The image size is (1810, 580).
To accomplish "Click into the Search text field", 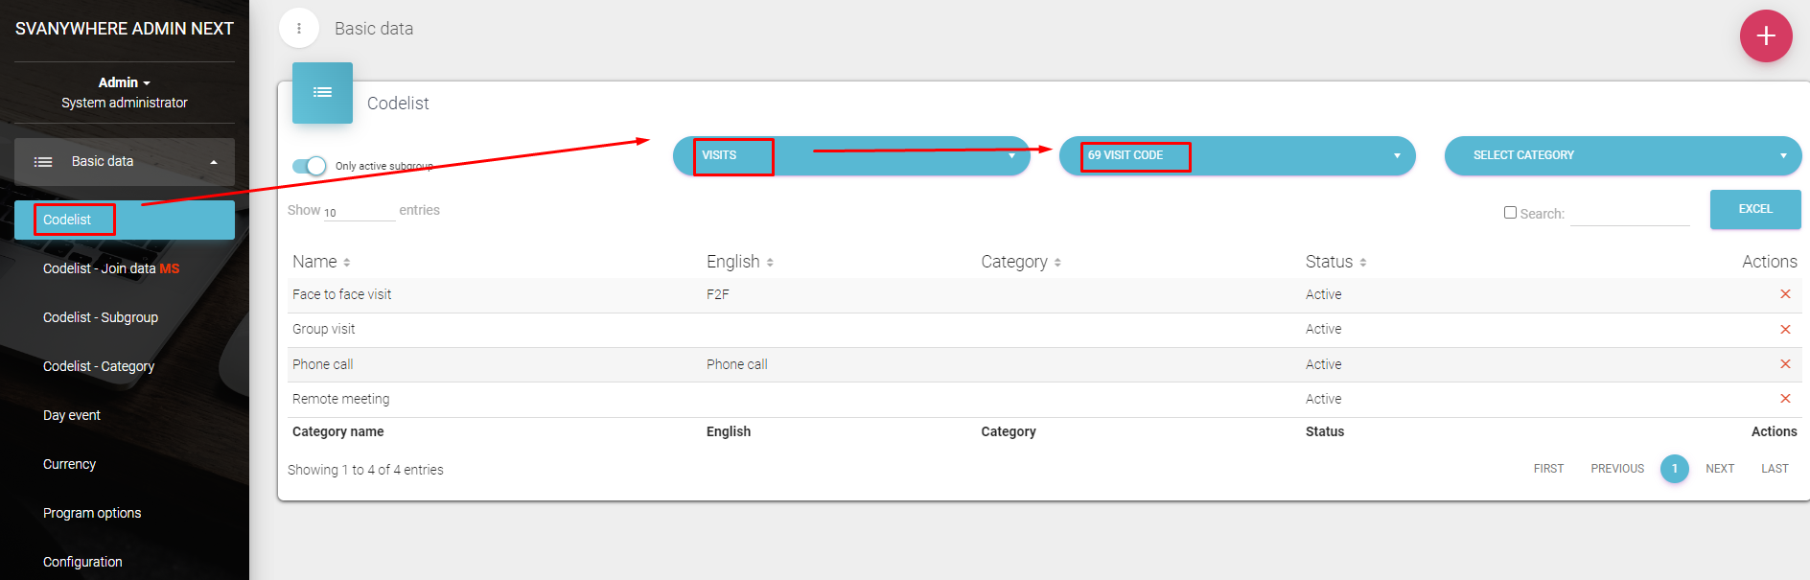I will (1630, 214).
